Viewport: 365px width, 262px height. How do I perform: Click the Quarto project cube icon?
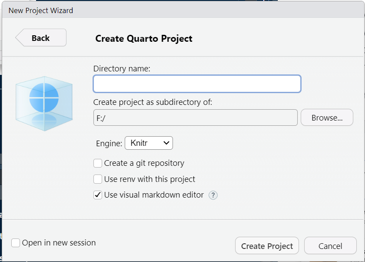(x=44, y=104)
